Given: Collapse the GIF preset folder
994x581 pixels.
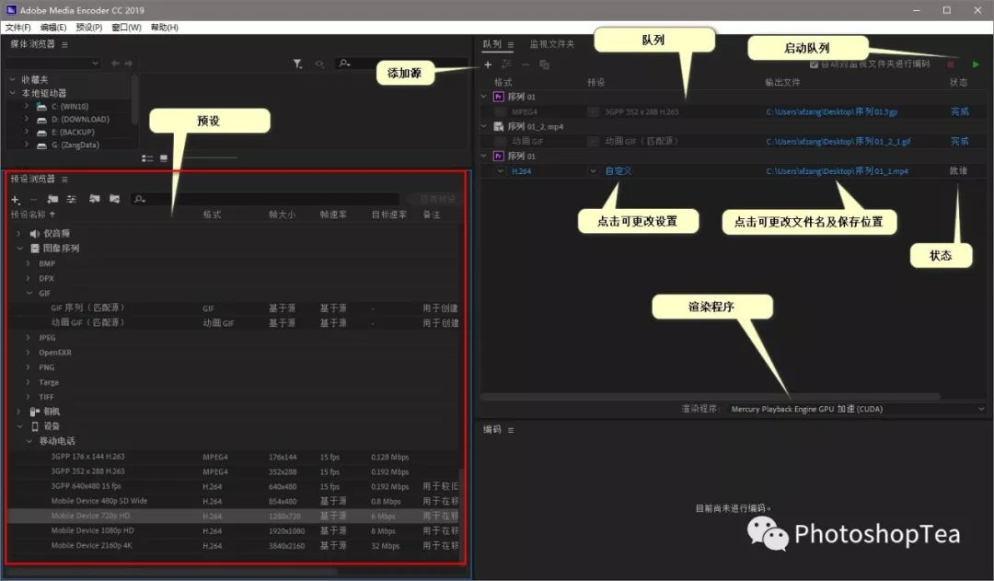Looking at the screenshot, I should (x=29, y=293).
